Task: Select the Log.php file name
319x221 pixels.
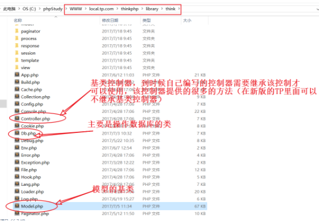Action: [29, 199]
